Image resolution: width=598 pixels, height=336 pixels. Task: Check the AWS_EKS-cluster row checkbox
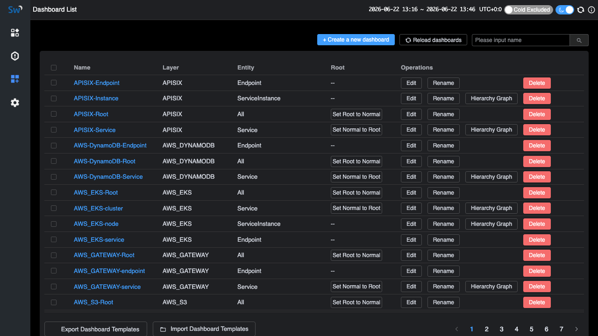[54, 208]
